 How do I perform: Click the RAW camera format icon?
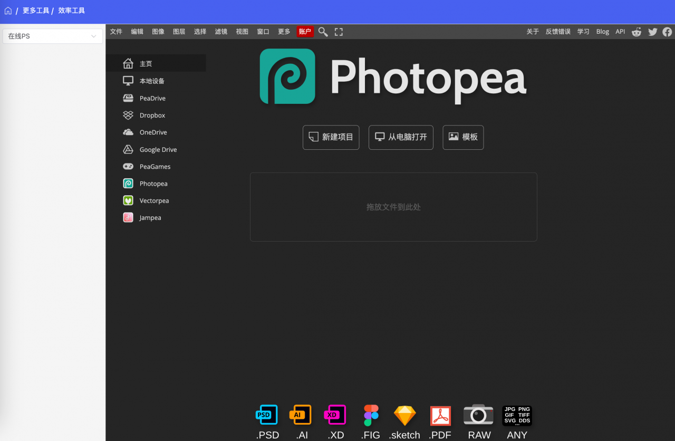[x=478, y=415]
